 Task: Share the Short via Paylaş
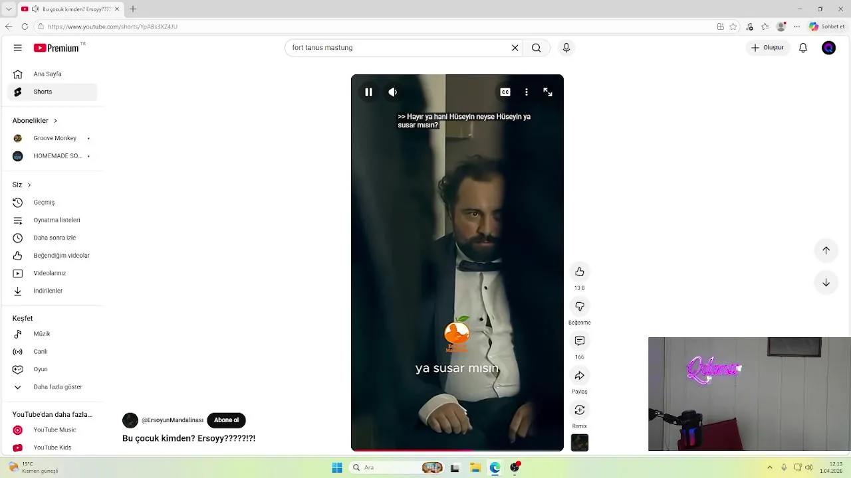point(580,375)
